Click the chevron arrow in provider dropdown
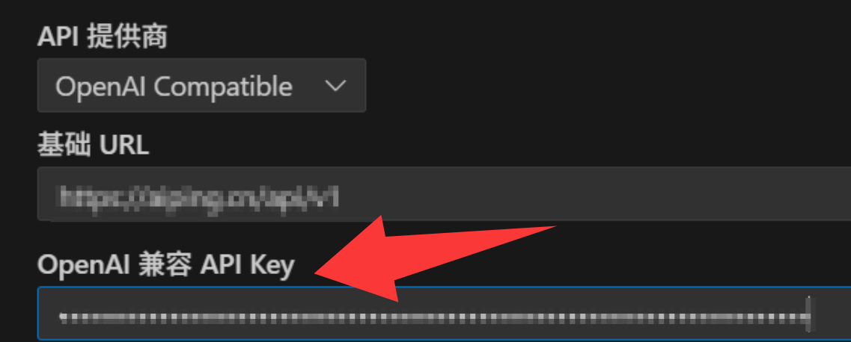Image resolution: width=851 pixels, height=342 pixels. tap(335, 86)
